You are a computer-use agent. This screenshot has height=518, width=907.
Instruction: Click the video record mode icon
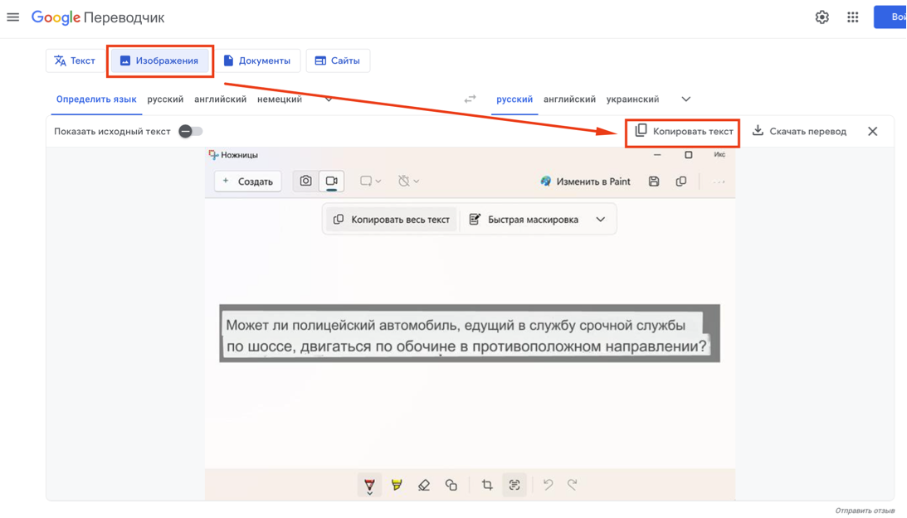click(332, 181)
